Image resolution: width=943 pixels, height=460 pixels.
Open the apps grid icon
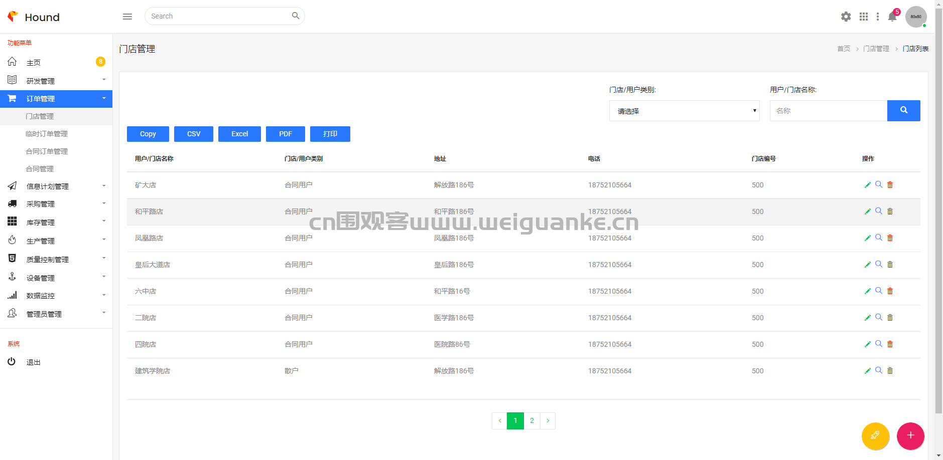[864, 17]
